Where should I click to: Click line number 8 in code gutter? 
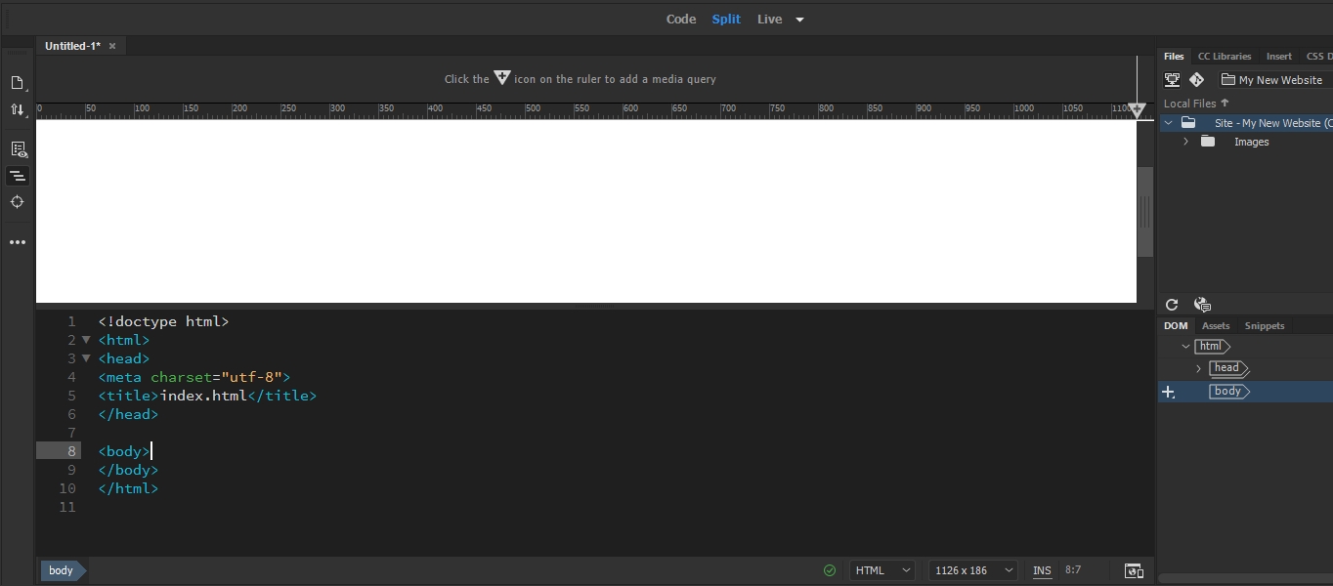click(x=71, y=451)
